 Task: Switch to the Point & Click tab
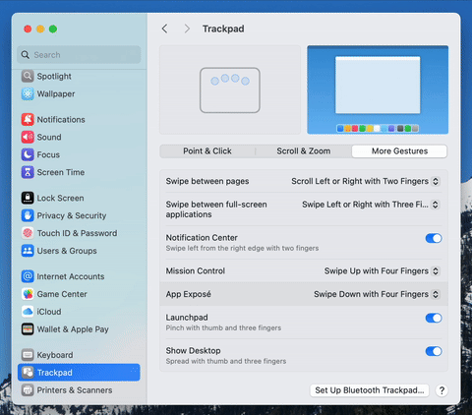[207, 151]
